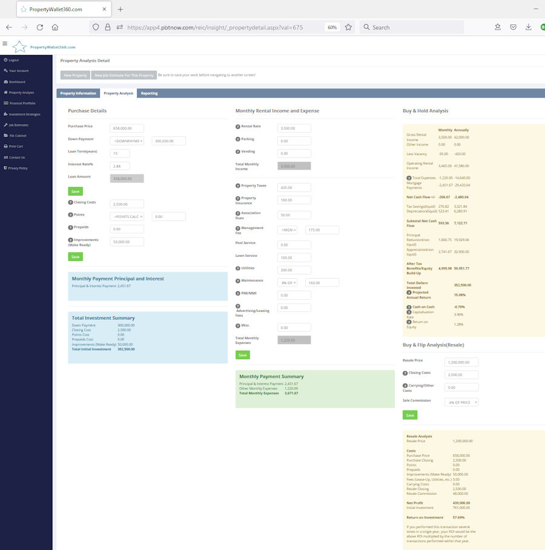Show help for Cash on Cash
This screenshot has height=550, width=545.
[x=409, y=307]
